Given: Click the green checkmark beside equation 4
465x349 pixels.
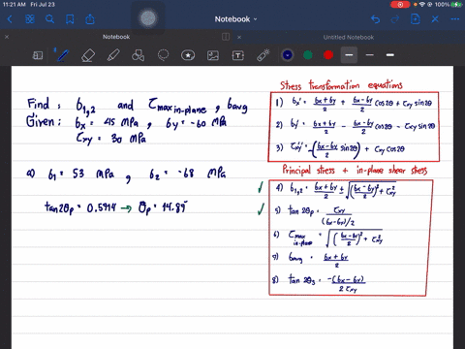Looking at the screenshot, I should (x=261, y=187).
